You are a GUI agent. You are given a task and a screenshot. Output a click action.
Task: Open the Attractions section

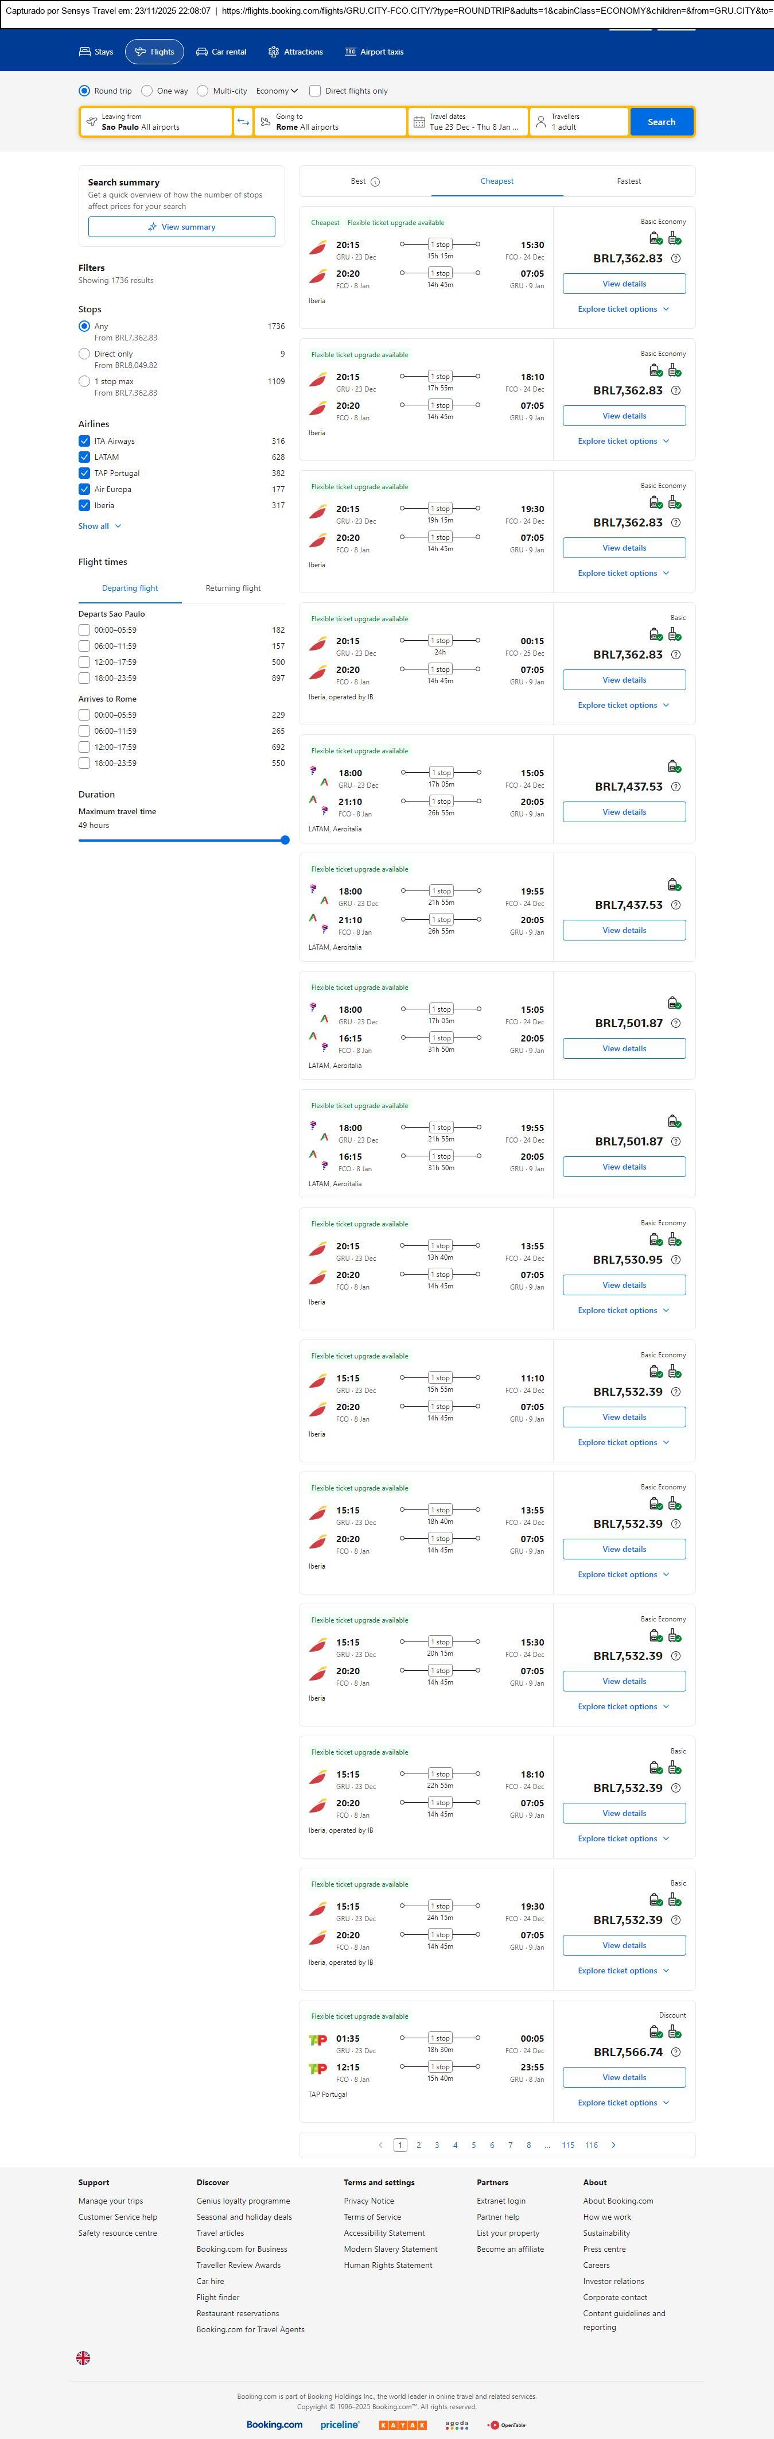(x=295, y=52)
